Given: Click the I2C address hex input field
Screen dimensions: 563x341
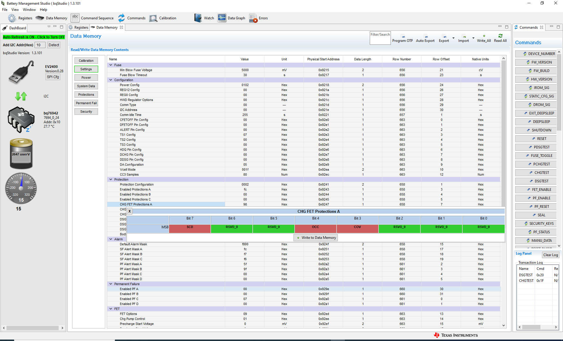Looking at the screenshot, I should (40, 45).
